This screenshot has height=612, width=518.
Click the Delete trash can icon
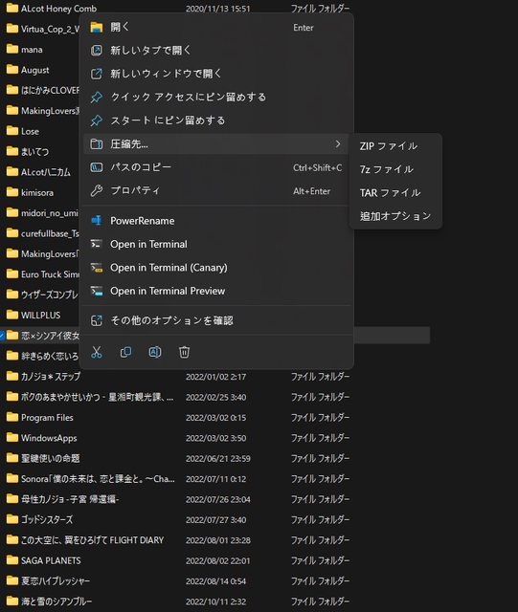coord(184,352)
